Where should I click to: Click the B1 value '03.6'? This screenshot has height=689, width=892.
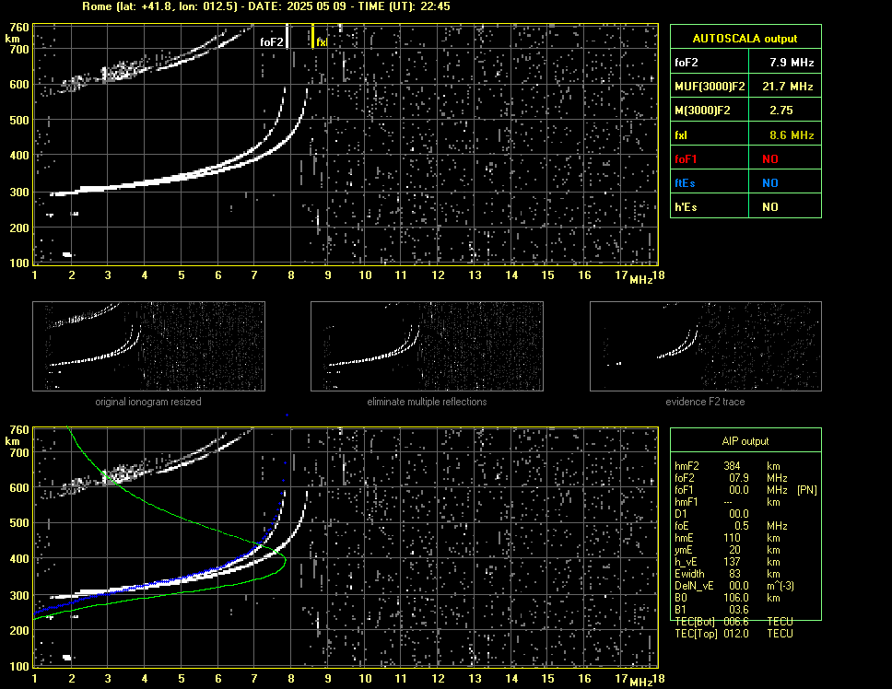(739, 610)
